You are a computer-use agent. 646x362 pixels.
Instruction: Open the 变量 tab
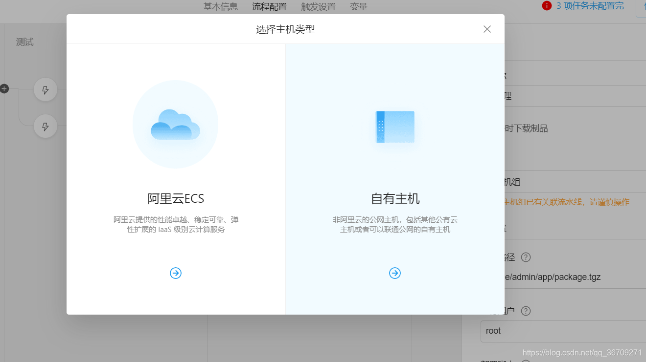point(359,7)
